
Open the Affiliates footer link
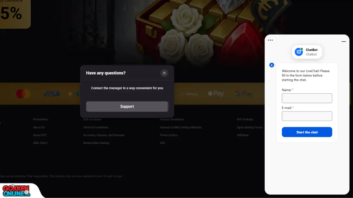tap(243, 135)
